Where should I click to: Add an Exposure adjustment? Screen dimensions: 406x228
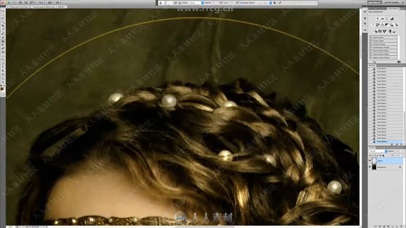(392, 18)
